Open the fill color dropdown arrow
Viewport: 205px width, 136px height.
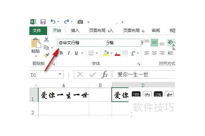coord(111,53)
